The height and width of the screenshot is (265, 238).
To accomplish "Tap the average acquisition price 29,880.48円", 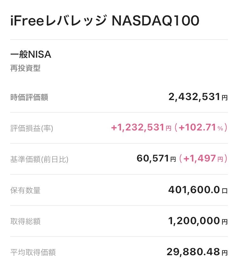I will [x=197, y=252].
